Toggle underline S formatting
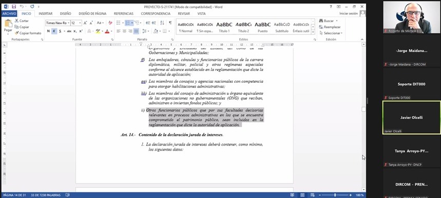The width and height of the screenshot is (441, 198). [x=60, y=31]
